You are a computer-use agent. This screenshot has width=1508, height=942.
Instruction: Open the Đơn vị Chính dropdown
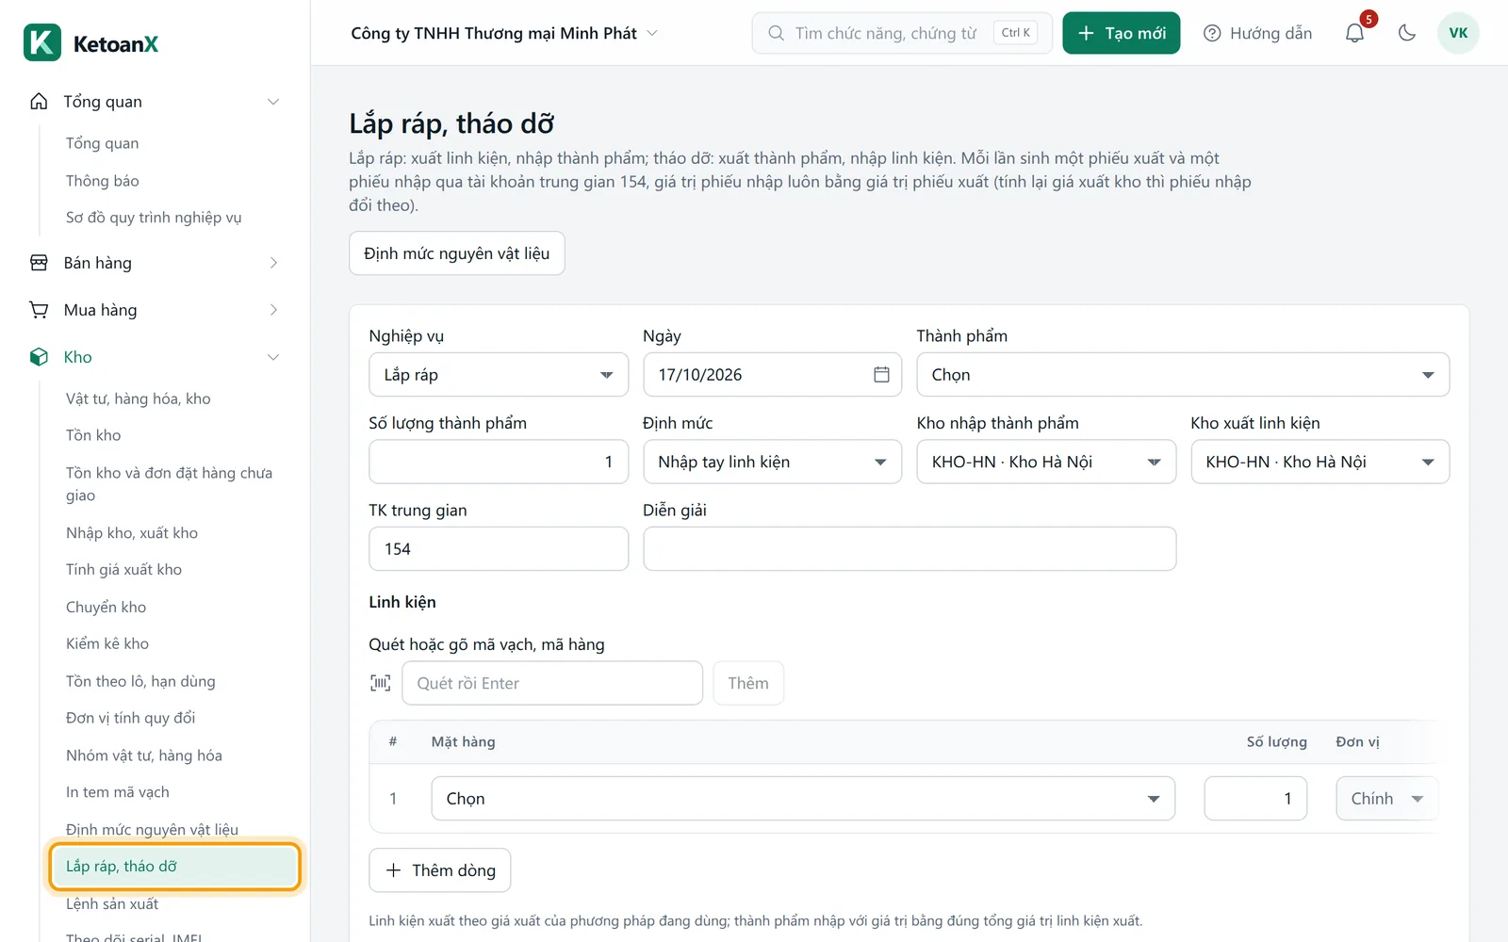point(1387,799)
